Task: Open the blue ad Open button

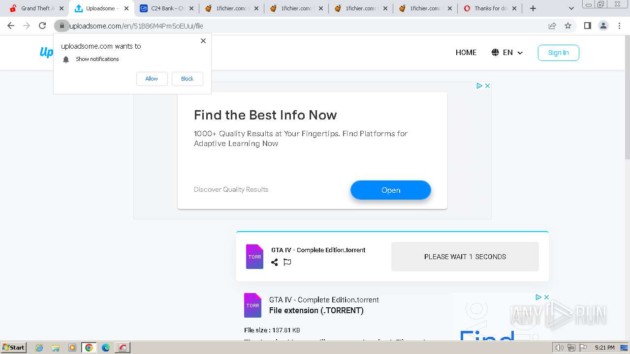Action: (x=391, y=190)
